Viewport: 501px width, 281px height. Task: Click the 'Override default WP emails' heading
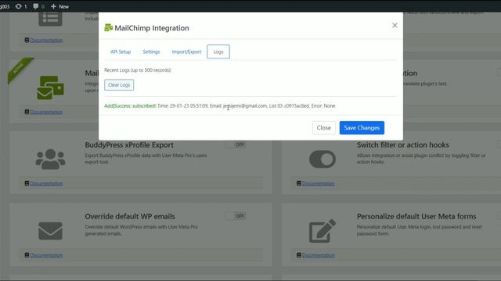(x=130, y=216)
